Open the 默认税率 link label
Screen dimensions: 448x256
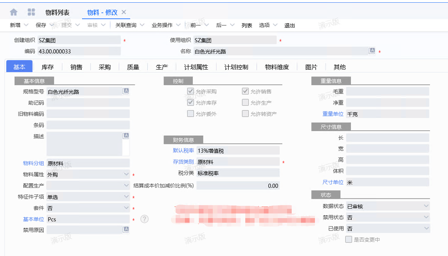pyautogui.click(x=183, y=150)
